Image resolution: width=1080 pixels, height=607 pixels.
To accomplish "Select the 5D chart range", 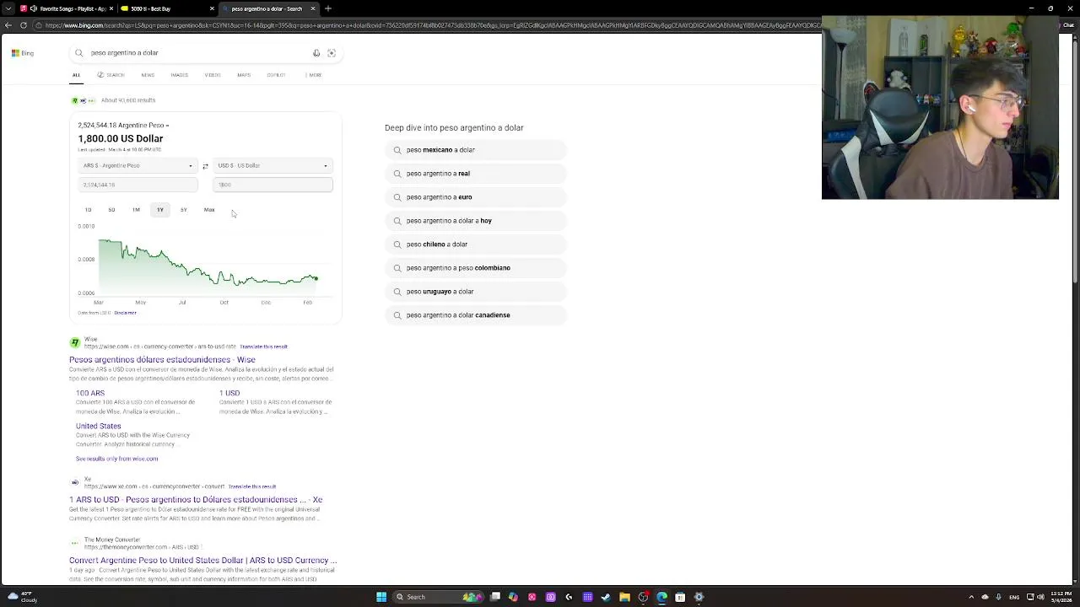I will 111,210.
